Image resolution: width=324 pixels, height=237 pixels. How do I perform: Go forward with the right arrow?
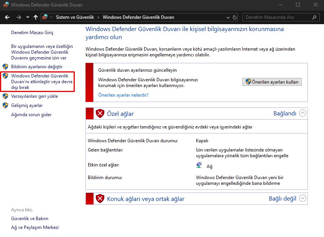19,17
